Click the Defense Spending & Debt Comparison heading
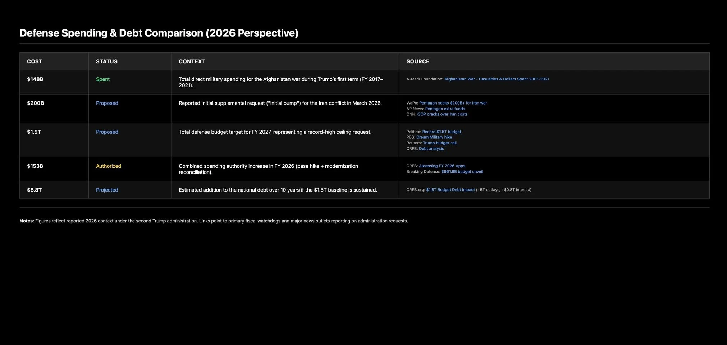727x345 pixels. click(159, 33)
